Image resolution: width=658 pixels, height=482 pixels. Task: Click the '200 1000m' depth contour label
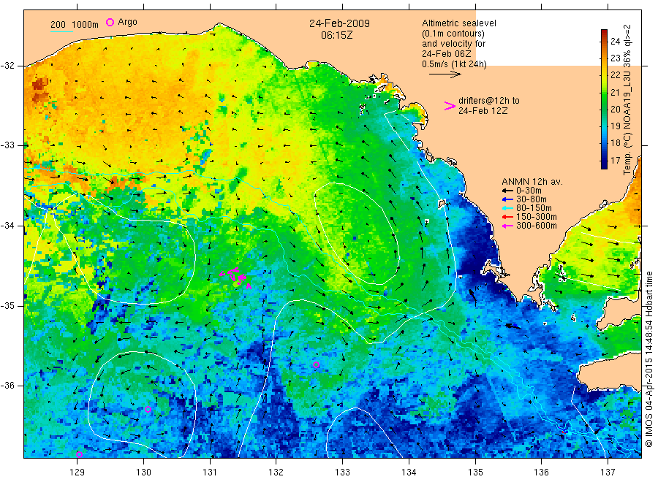coord(75,25)
